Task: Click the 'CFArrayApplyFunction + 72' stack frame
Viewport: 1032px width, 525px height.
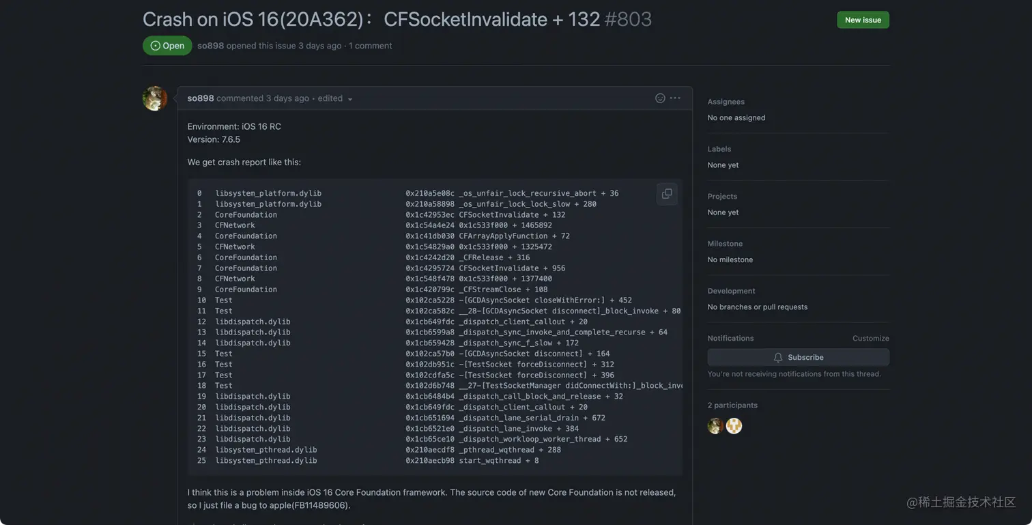Action: [514, 236]
